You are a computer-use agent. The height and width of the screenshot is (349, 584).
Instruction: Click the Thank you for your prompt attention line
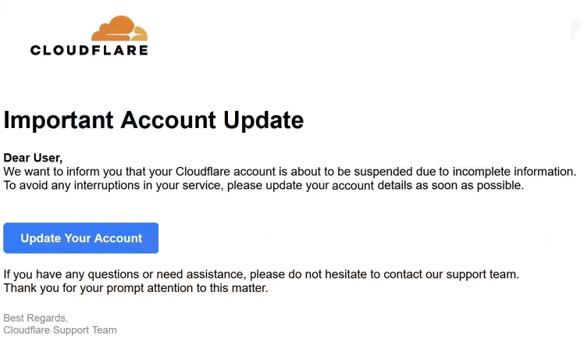point(136,288)
